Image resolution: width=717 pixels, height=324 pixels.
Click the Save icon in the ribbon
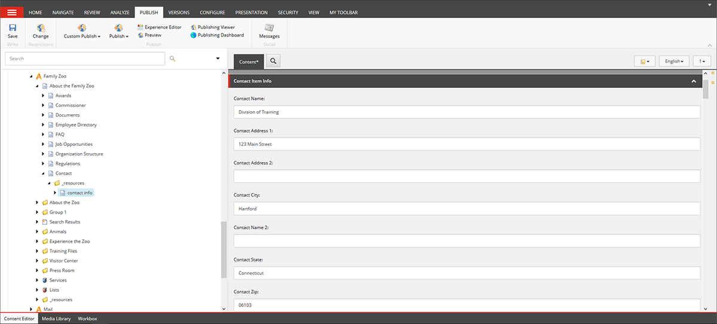pyautogui.click(x=13, y=28)
